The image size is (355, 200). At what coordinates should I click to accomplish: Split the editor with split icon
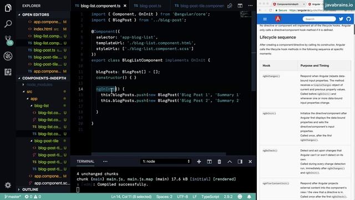pos(240,6)
